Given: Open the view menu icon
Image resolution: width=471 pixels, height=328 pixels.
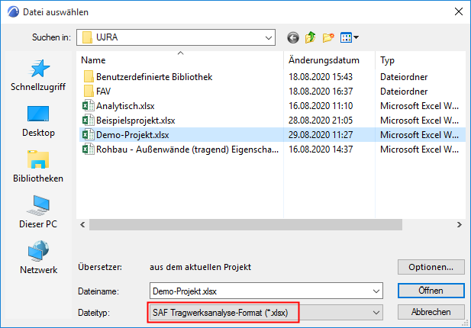Looking at the screenshot, I should click(349, 37).
